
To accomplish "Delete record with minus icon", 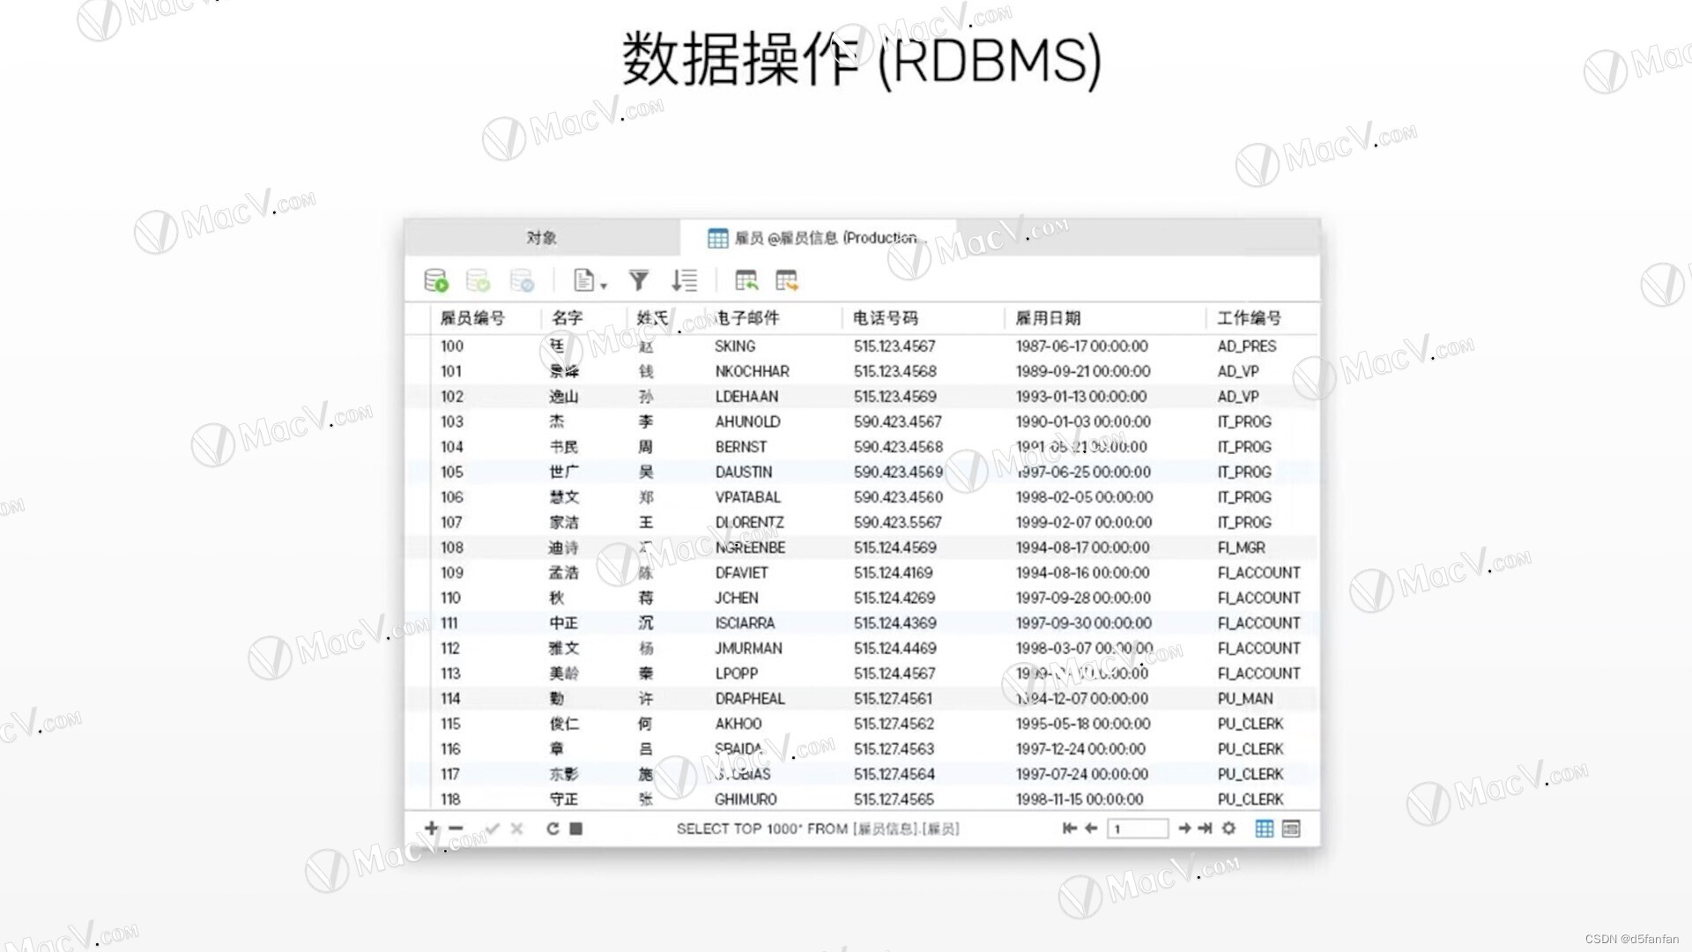I will coord(456,829).
